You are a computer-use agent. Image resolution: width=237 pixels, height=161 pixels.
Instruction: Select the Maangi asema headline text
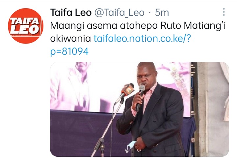(x=84, y=26)
